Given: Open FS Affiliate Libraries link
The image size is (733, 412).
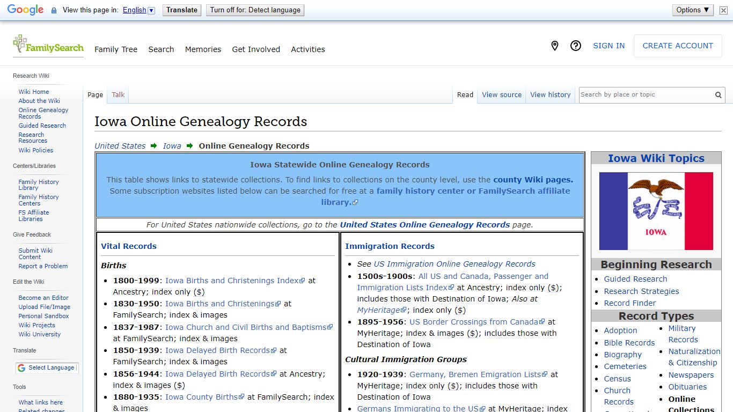Looking at the screenshot, I should coord(34,216).
